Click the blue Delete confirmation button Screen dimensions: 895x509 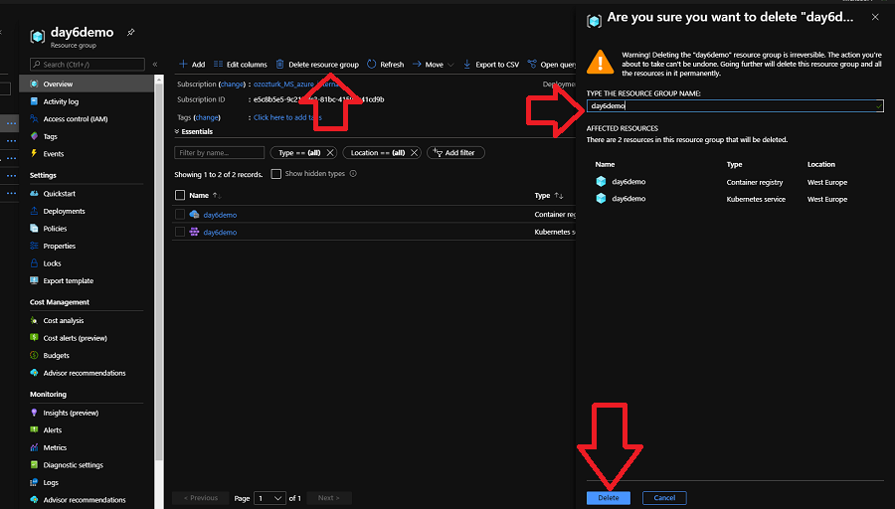[608, 497]
